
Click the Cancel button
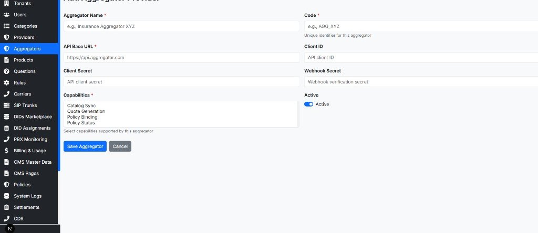[x=120, y=146]
